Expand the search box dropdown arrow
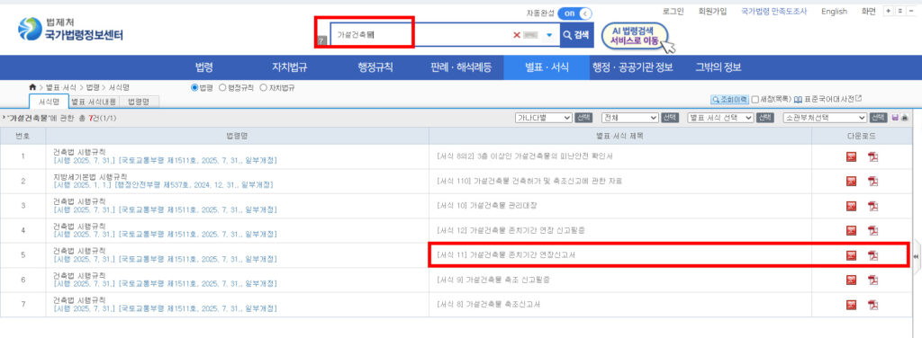Image resolution: width=922 pixels, height=338 pixels. tap(549, 35)
